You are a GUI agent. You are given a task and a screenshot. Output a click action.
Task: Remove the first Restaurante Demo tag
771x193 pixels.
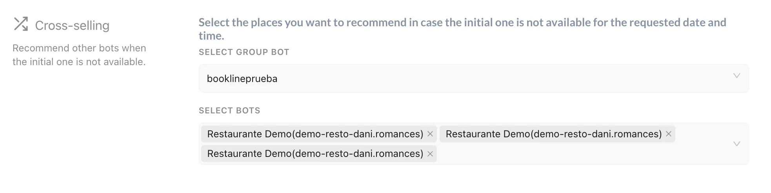click(x=430, y=134)
